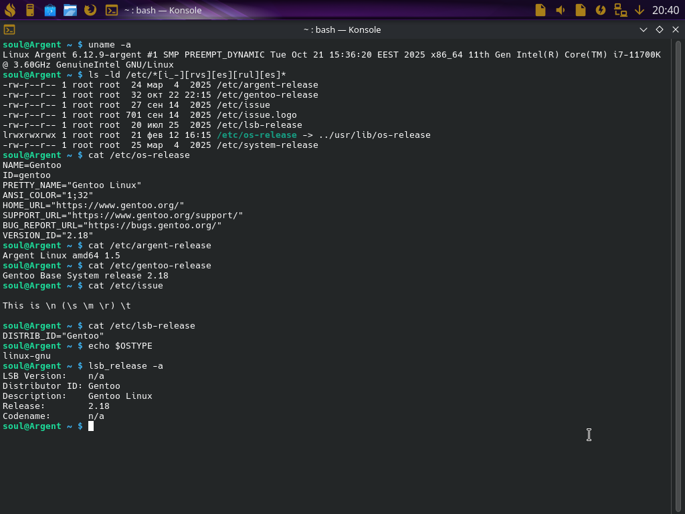
Task: Open the 20:40 clock in the panel
Action: 665,10
